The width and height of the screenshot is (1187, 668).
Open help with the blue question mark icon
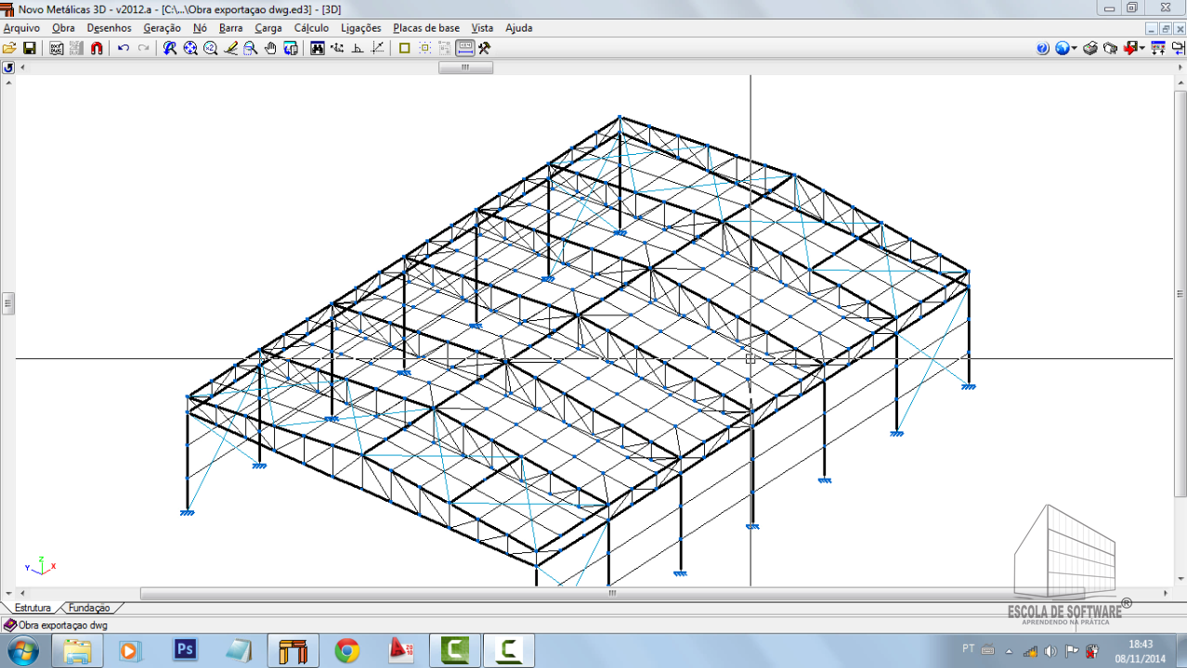(1042, 48)
